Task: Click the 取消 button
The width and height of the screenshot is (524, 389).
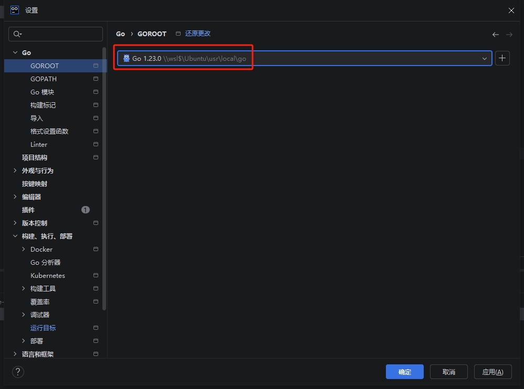Action: pos(449,372)
